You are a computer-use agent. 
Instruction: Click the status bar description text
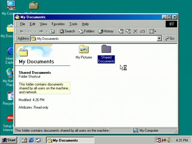click(62, 130)
